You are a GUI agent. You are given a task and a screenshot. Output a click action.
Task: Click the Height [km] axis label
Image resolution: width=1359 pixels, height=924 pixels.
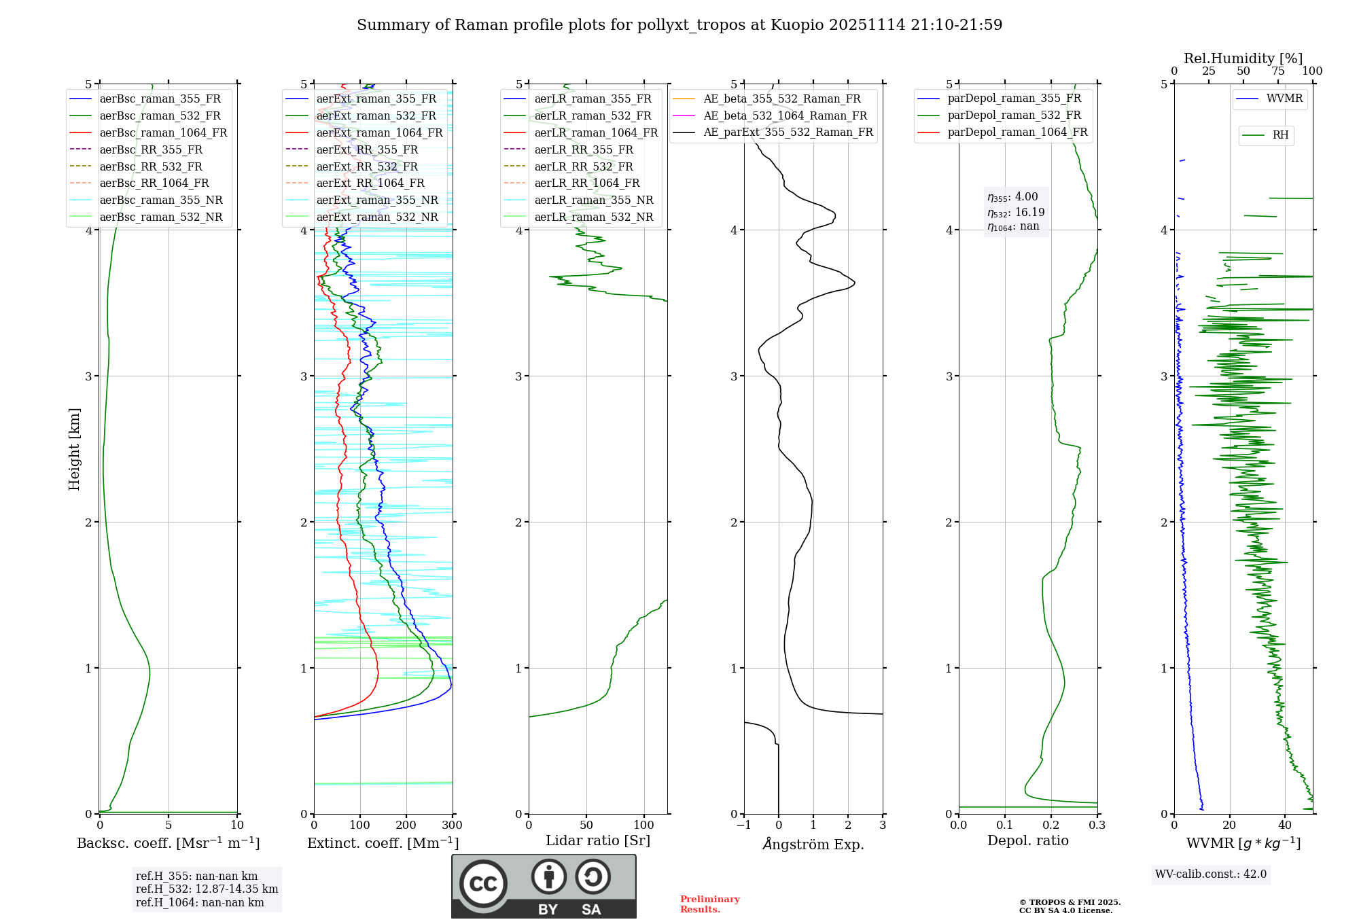[x=74, y=449]
